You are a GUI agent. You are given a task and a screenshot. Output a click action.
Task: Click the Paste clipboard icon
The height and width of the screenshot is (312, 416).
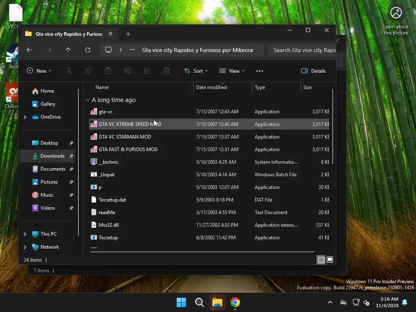tap(108, 71)
